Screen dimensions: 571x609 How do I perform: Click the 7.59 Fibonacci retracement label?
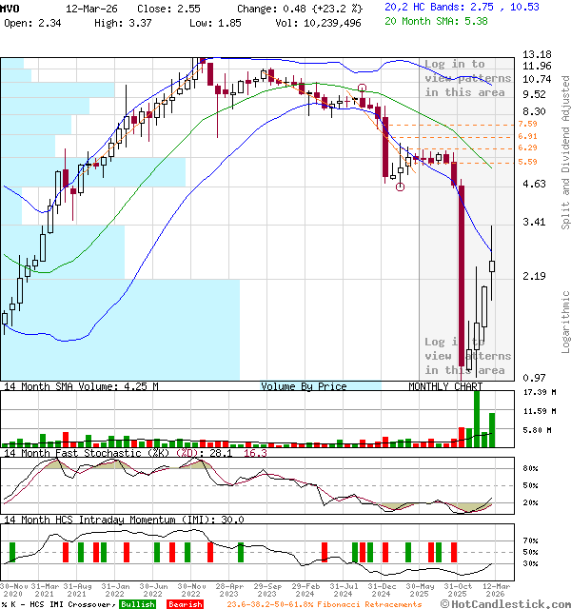tap(528, 125)
